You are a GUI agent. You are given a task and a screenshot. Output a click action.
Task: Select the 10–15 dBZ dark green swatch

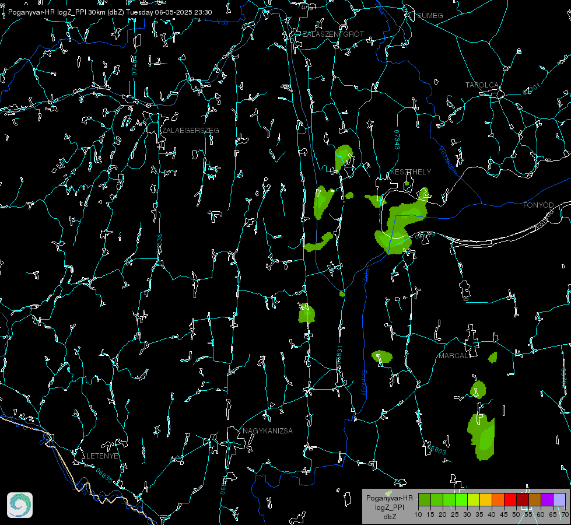click(425, 499)
